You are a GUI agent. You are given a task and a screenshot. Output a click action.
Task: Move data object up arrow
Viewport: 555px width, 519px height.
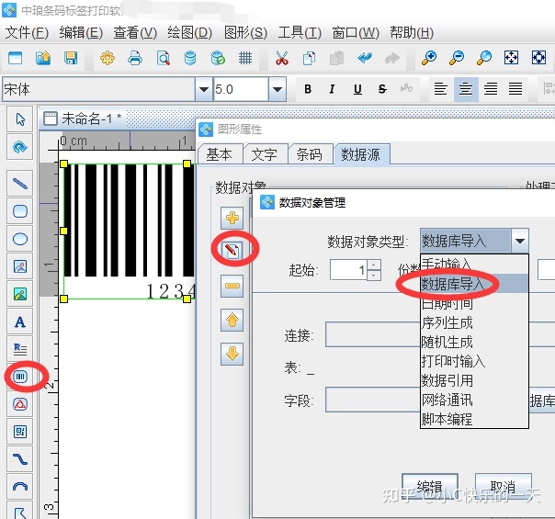(x=232, y=320)
